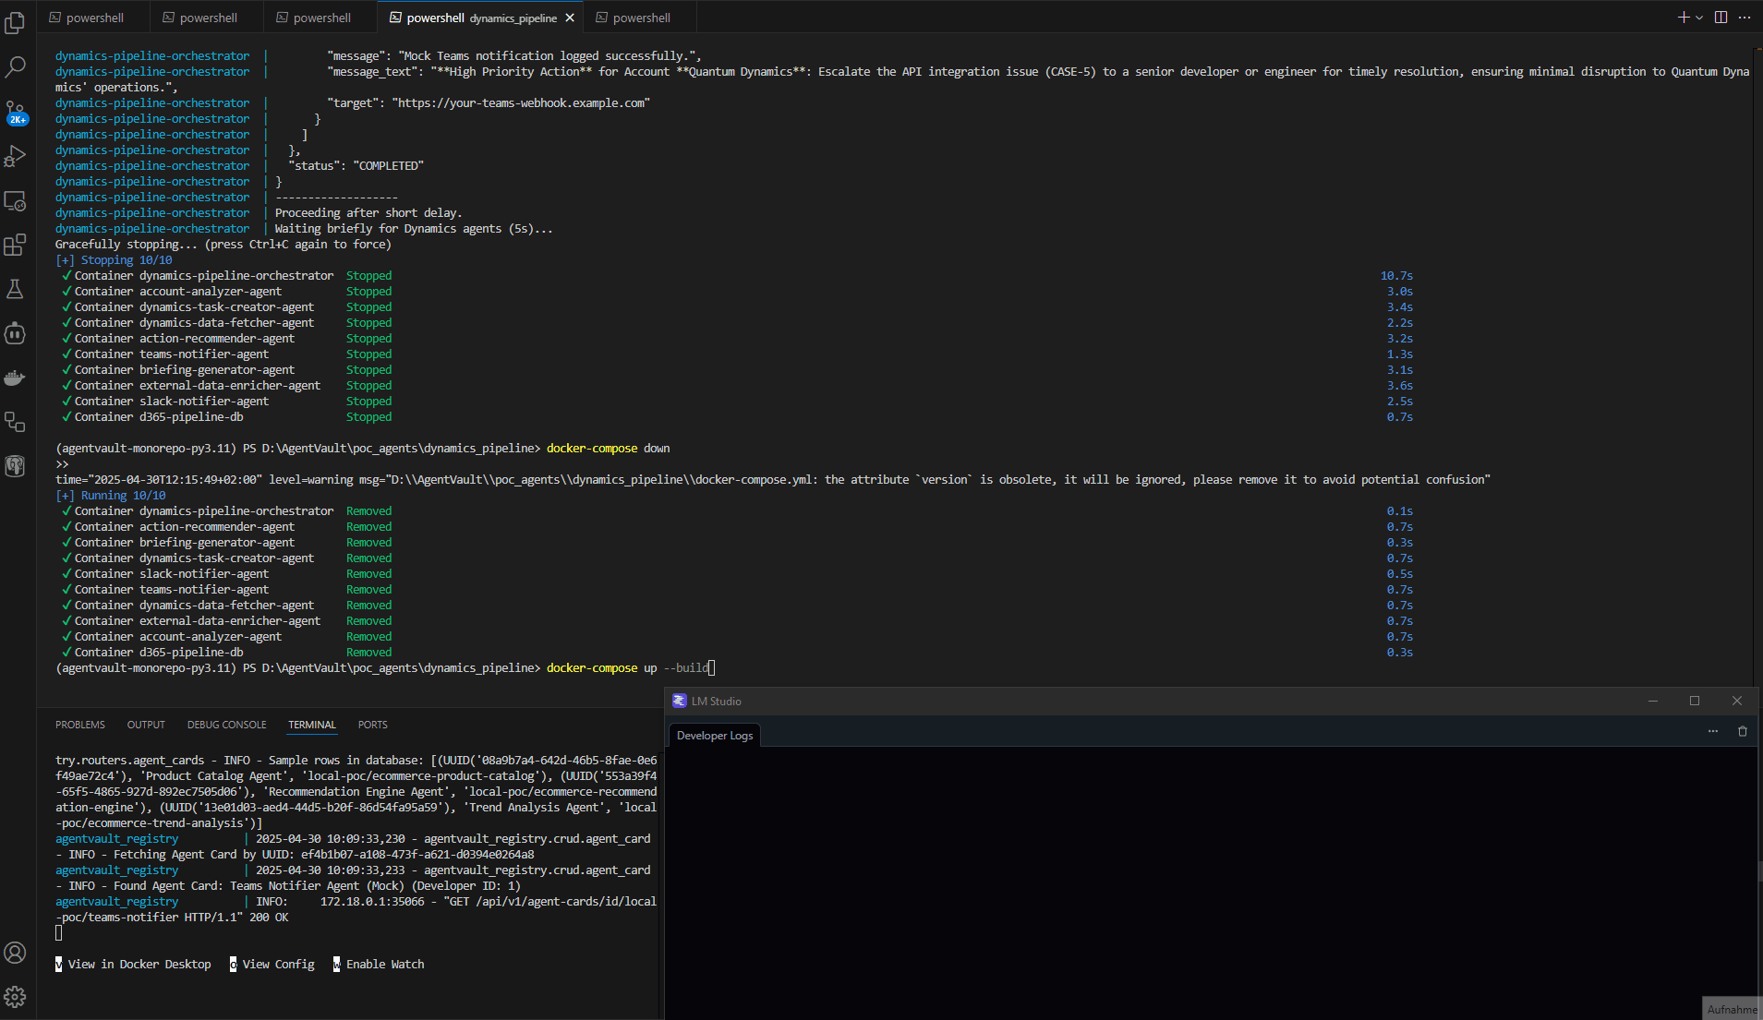Open the Testing flask icon
Viewport: 1763px width, 1020px height.
(x=15, y=289)
